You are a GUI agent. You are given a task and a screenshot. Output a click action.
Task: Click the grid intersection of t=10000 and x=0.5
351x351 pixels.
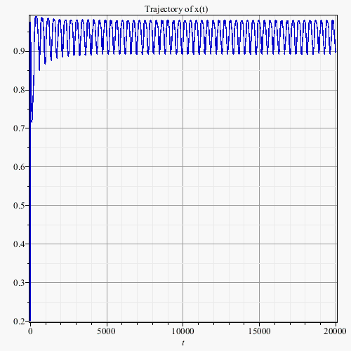point(183,206)
